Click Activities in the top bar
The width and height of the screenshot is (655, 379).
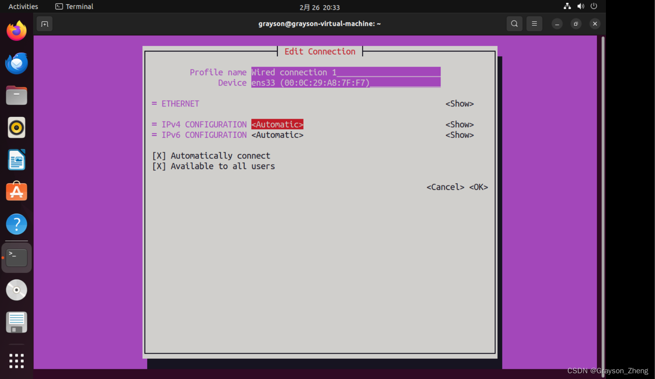click(x=23, y=7)
